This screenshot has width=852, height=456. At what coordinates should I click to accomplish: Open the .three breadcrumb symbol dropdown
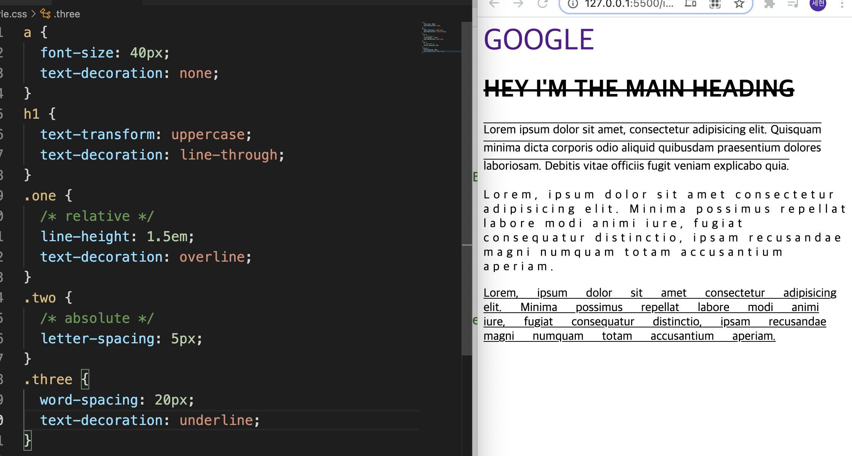tap(67, 14)
